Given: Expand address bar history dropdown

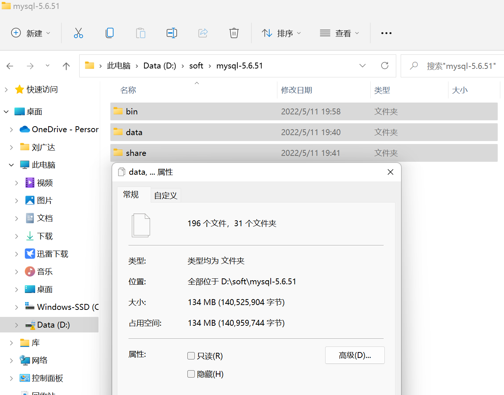Looking at the screenshot, I should pos(363,66).
